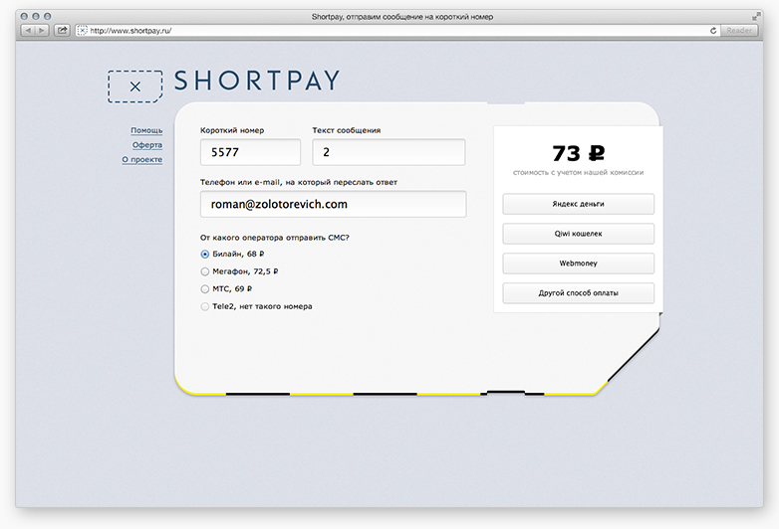Screen dimensions: 779x529
Task: Choose Другой способ оплаты
Action: click(x=579, y=293)
